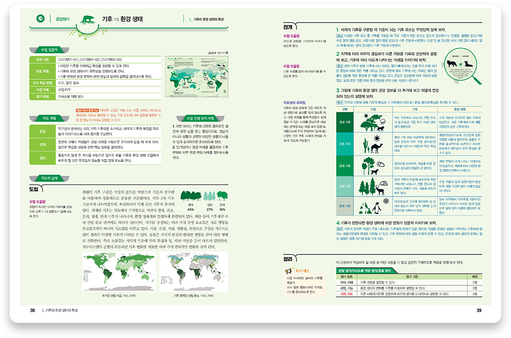
Task: Click page number 39
Action: click(x=479, y=310)
